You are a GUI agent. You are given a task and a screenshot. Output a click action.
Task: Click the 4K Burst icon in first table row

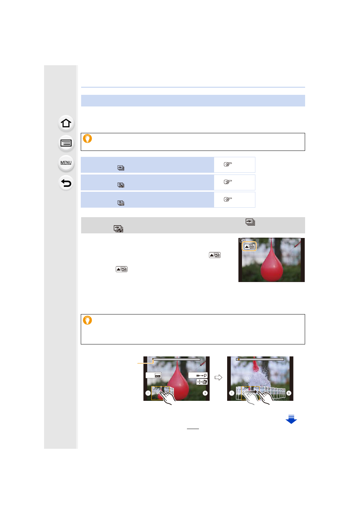click(121, 168)
